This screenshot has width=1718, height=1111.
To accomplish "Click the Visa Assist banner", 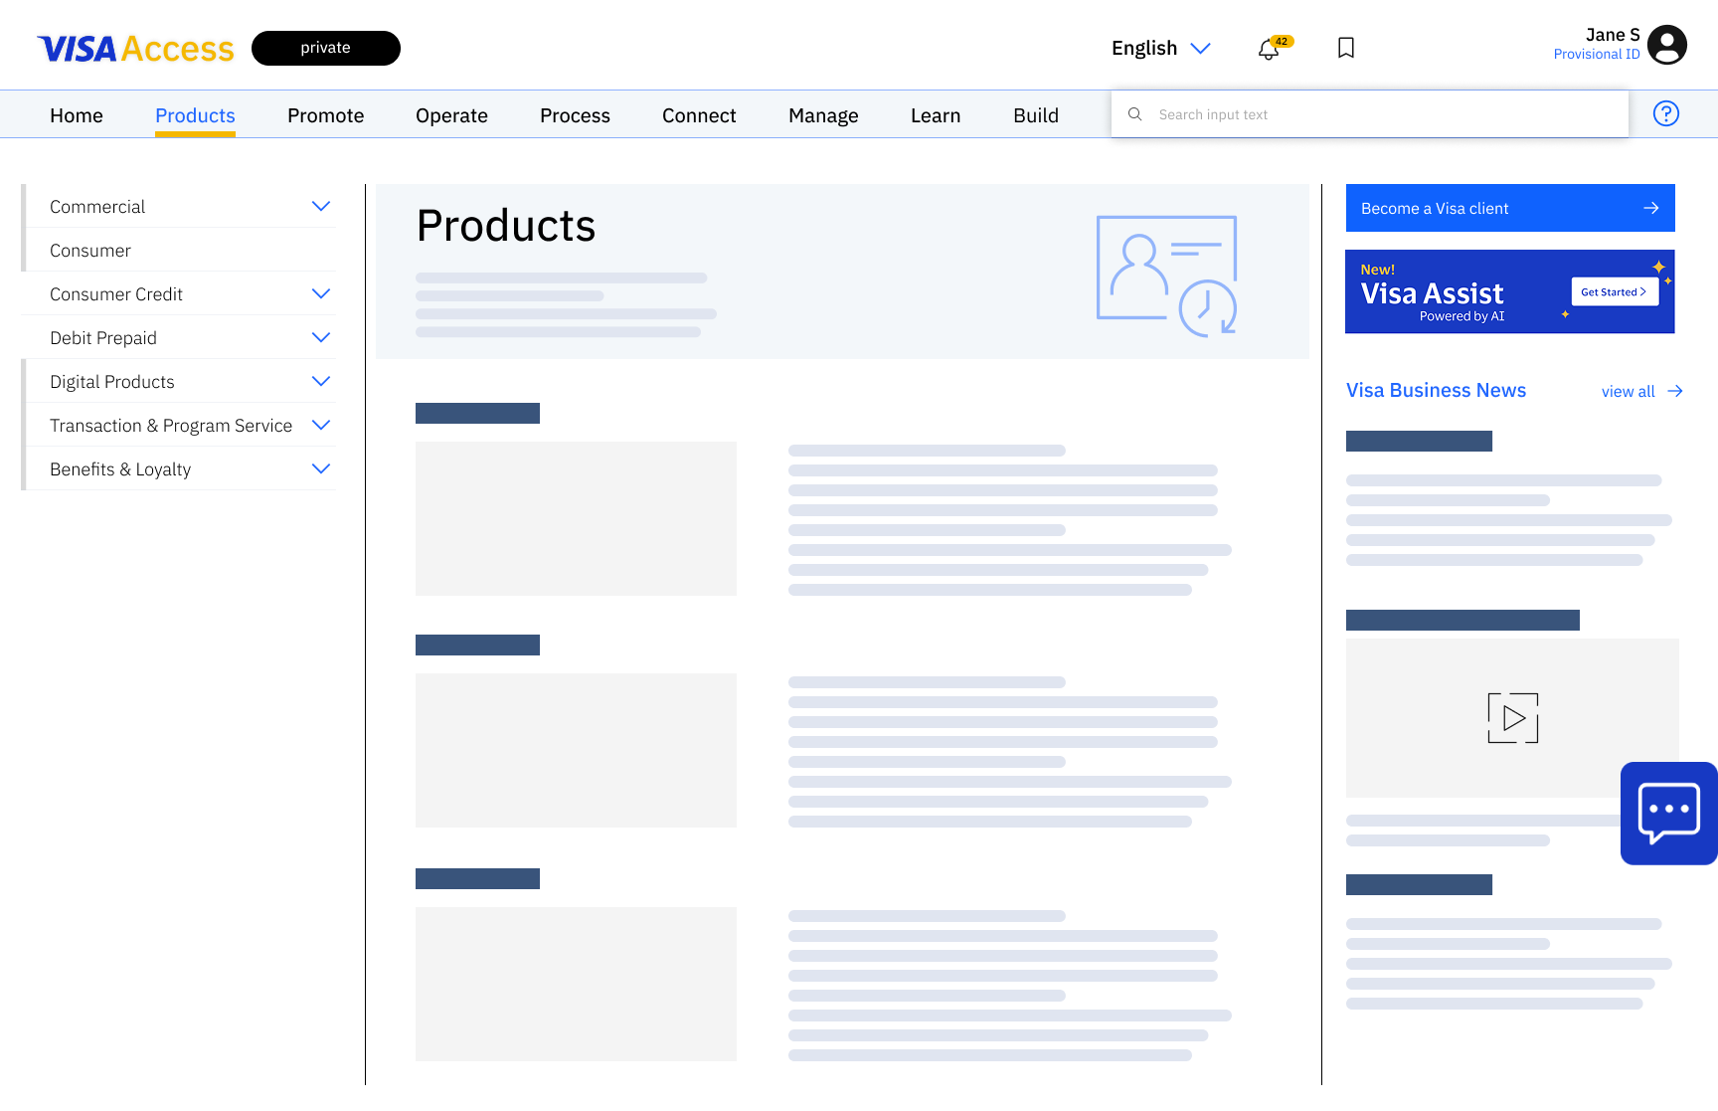I will [x=1510, y=291].
